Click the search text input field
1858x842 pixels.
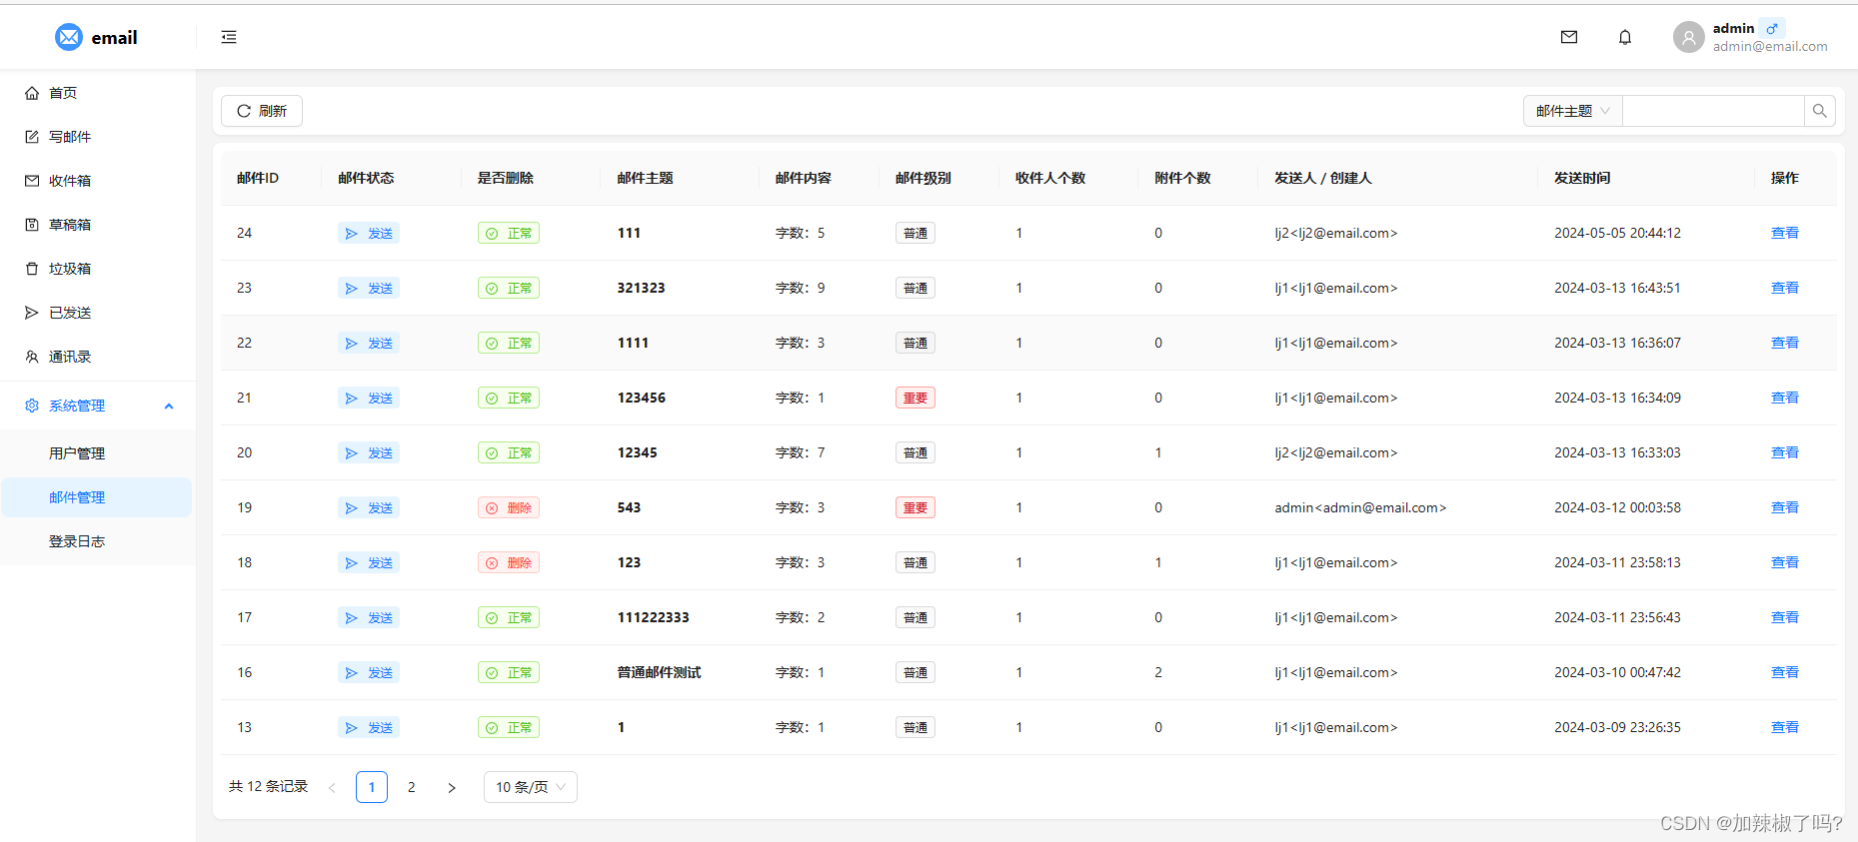(1713, 111)
